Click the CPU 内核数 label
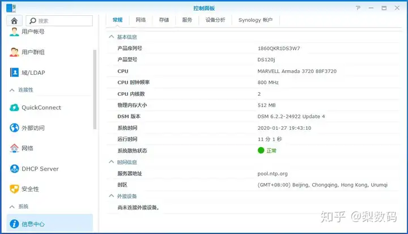Viewport: 408px width, 234px height. coord(131,93)
